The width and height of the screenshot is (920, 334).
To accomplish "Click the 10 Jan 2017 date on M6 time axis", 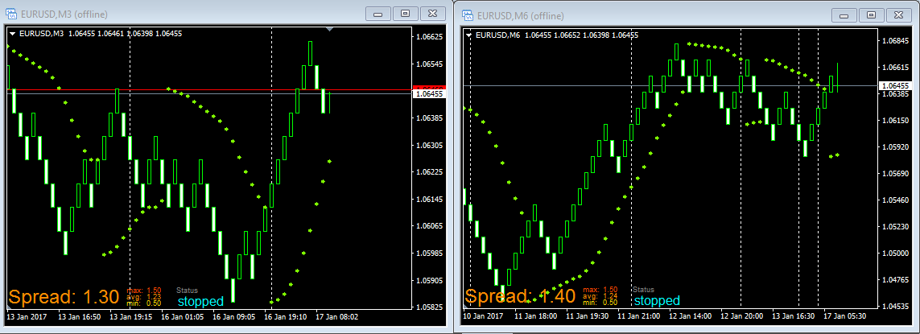I will (483, 316).
